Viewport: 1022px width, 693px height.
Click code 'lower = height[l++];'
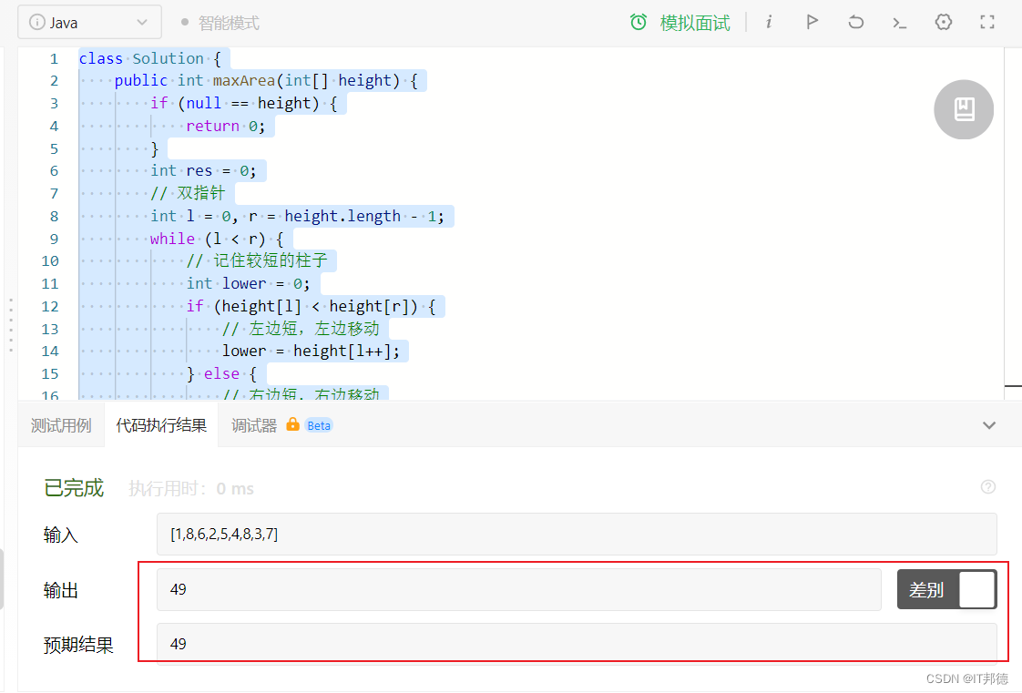(x=311, y=352)
